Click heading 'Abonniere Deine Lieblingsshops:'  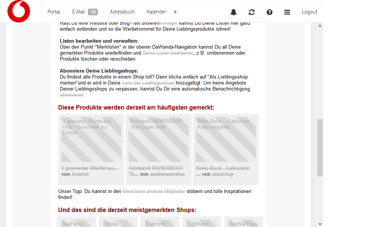(99, 71)
